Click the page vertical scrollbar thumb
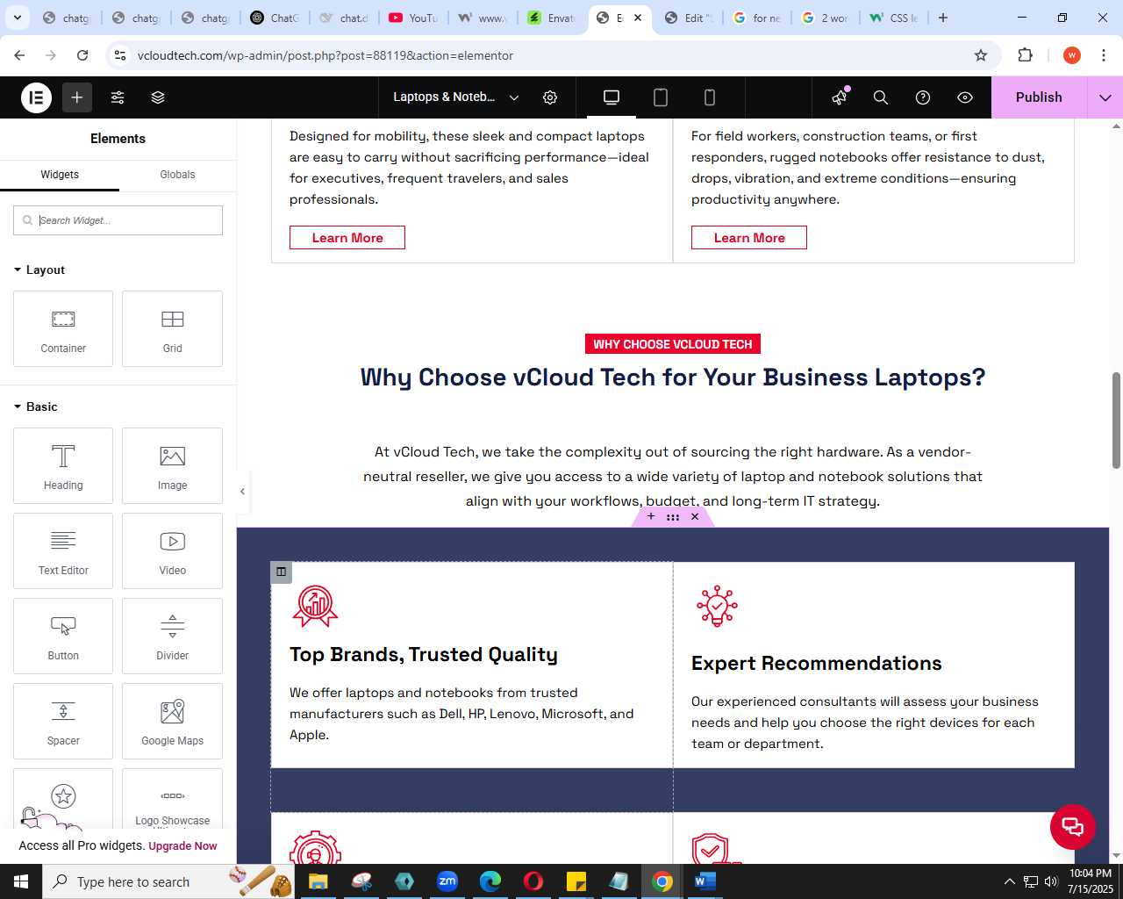Viewport: 1123px width, 899px height. click(1116, 421)
